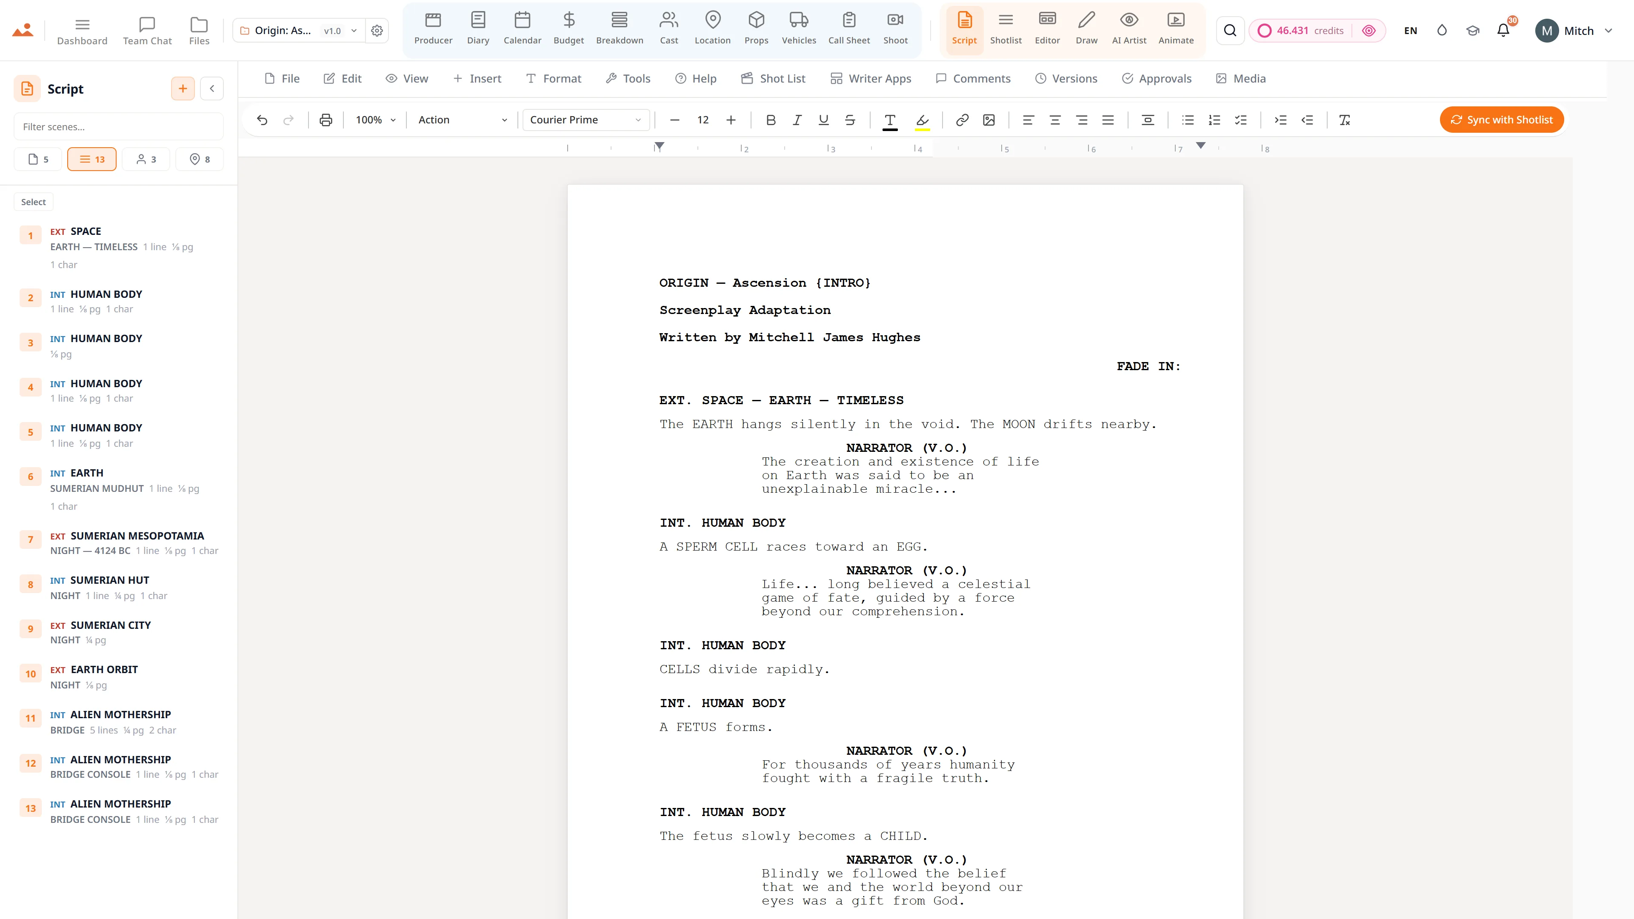Click the print icon
The height and width of the screenshot is (919, 1634).
coord(326,120)
